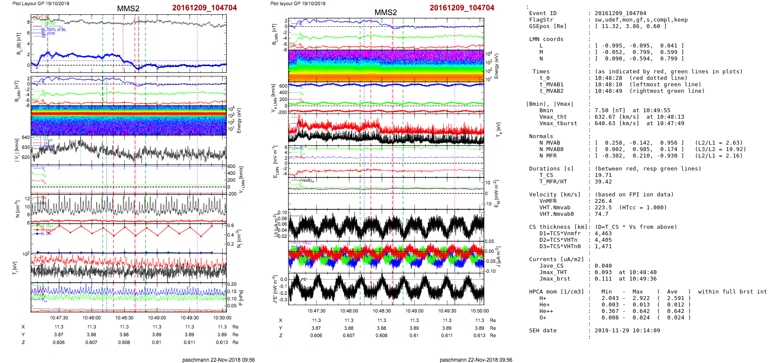The width and height of the screenshot is (778, 363).
Task: Click the 10:49:00 time tick under the right plot
Action: point(414,311)
